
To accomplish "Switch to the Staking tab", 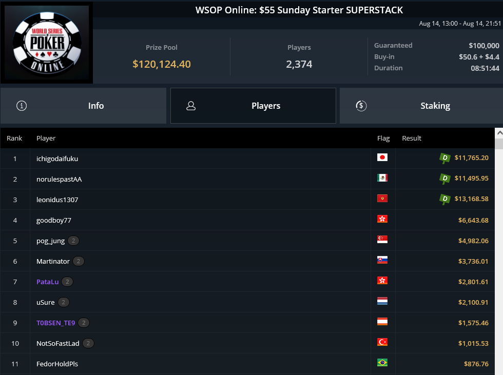I will tap(421, 106).
